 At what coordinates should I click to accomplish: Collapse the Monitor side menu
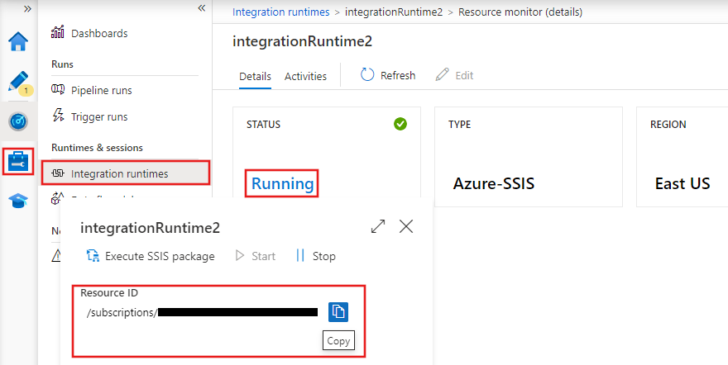(x=201, y=8)
